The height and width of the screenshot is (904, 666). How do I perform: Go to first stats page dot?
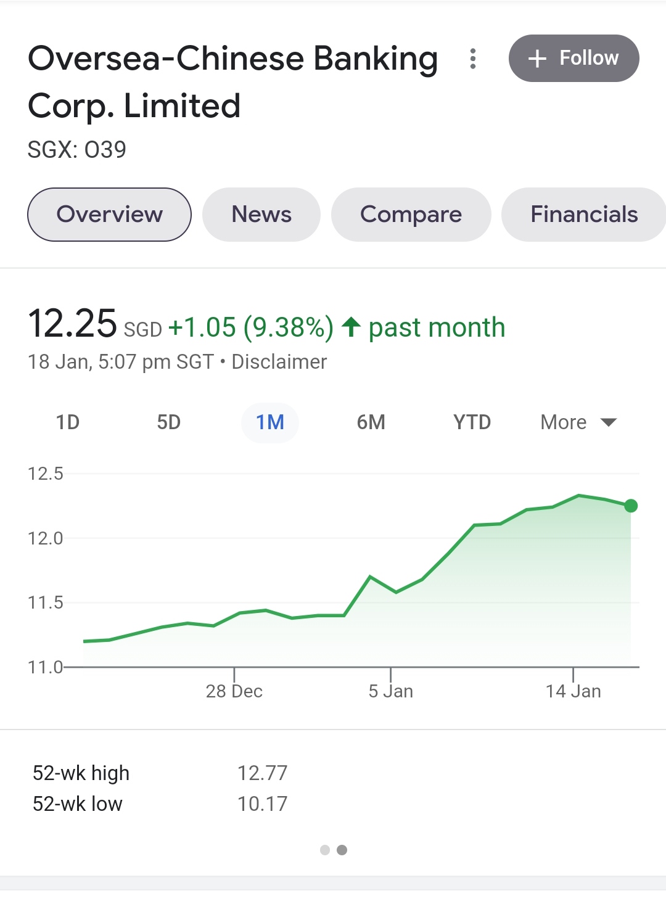[325, 850]
